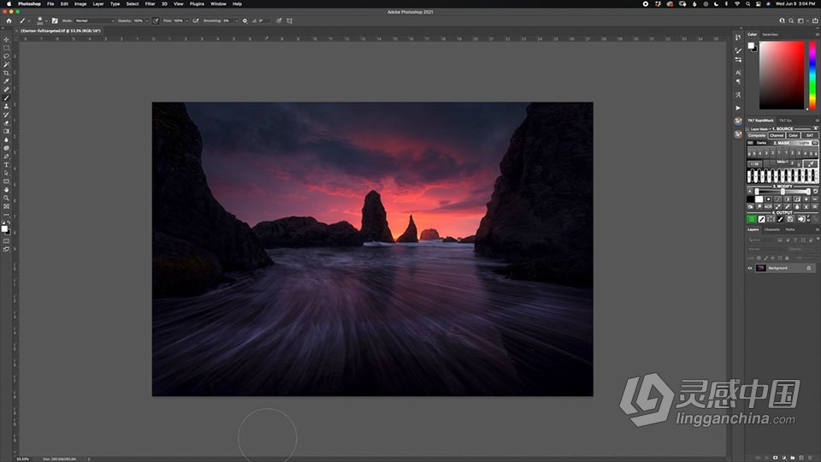Screen dimensions: 821x462
Task: Open the Paragraph panel icon in the dock
Action: coord(738,81)
